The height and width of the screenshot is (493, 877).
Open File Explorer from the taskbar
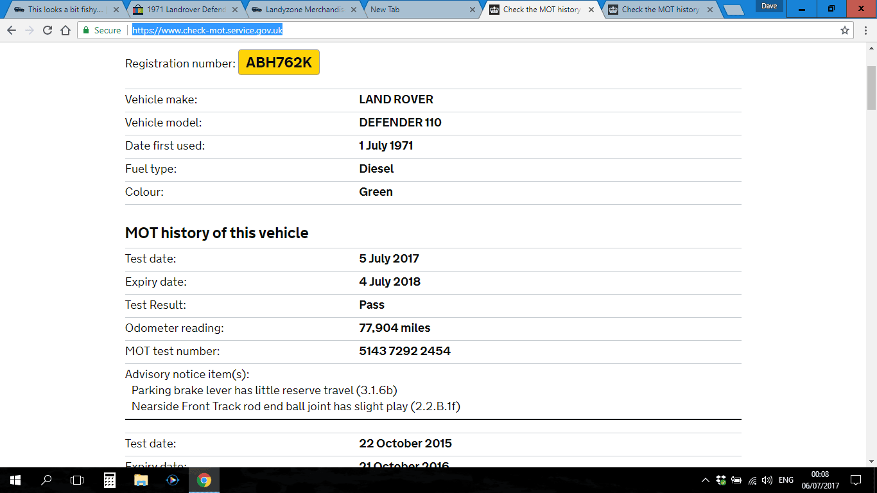(141, 480)
